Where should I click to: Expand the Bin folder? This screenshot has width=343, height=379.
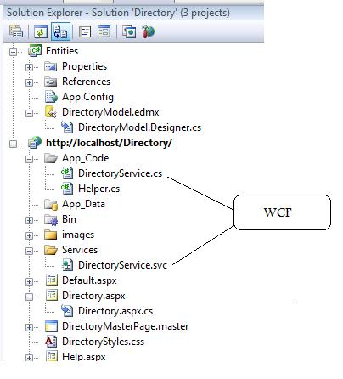tap(29, 220)
